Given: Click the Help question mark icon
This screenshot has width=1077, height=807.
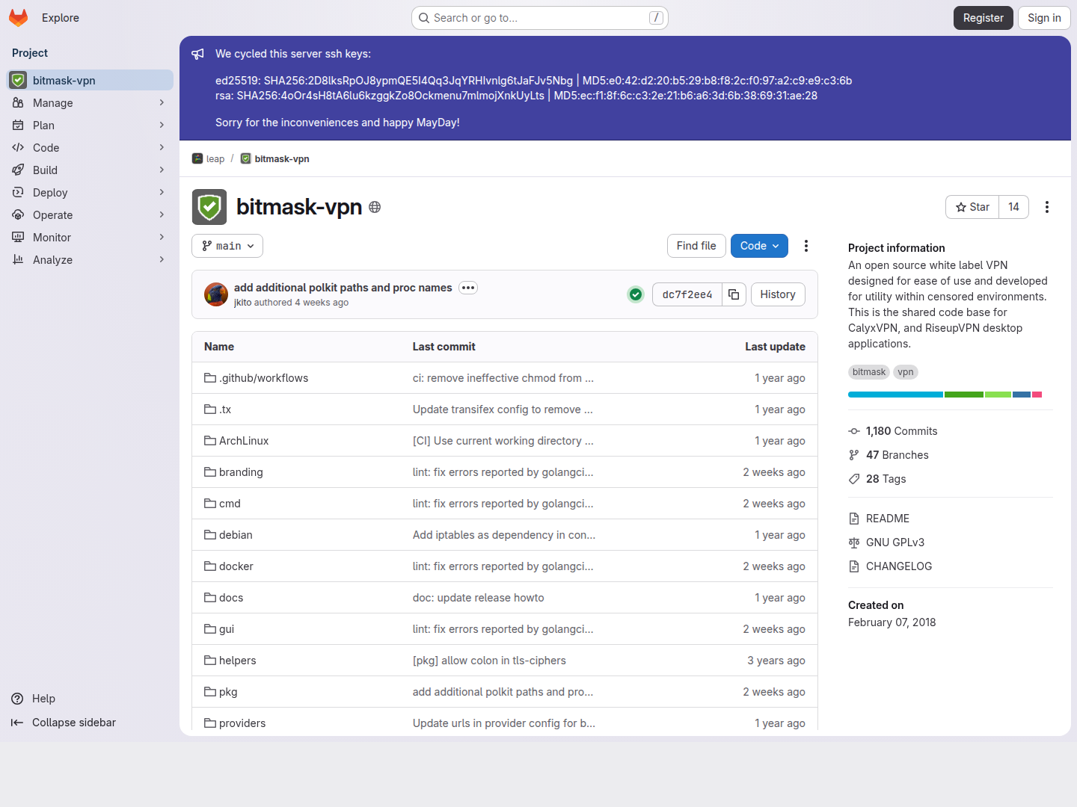Looking at the screenshot, I should (x=17, y=699).
